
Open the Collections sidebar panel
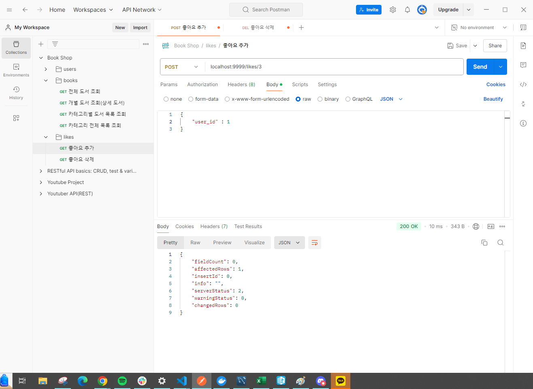pos(16,48)
